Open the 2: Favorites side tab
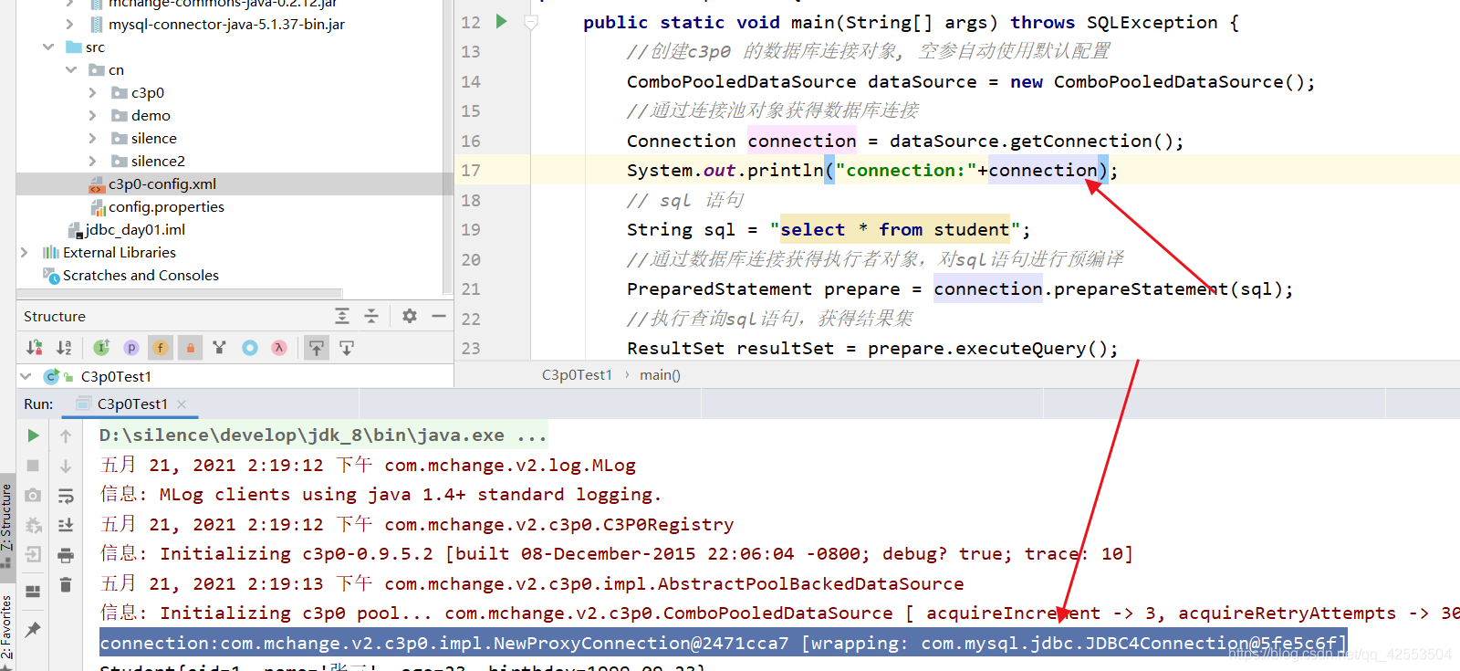Screen dimensions: 1460x671 pos(6,626)
